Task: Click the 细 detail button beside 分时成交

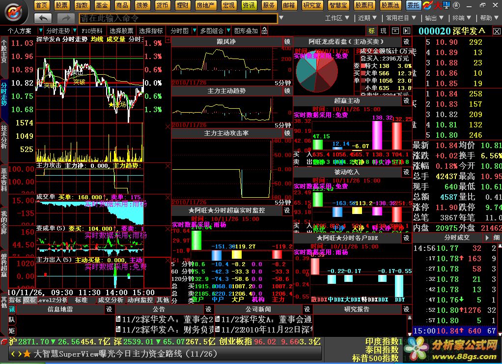Action: click(497, 238)
